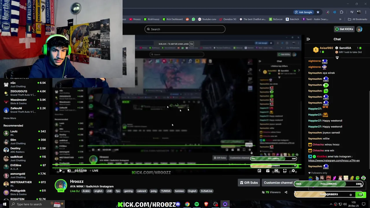Open the user profile avatar menu
The height and width of the screenshot is (208, 370).
[359, 29]
